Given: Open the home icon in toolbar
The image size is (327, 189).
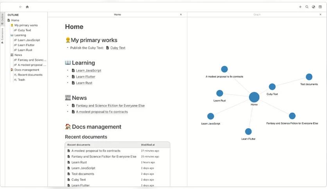Looking at the screenshot, I should tap(27, 7).
